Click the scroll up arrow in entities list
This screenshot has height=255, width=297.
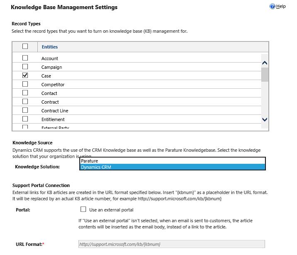265,63
